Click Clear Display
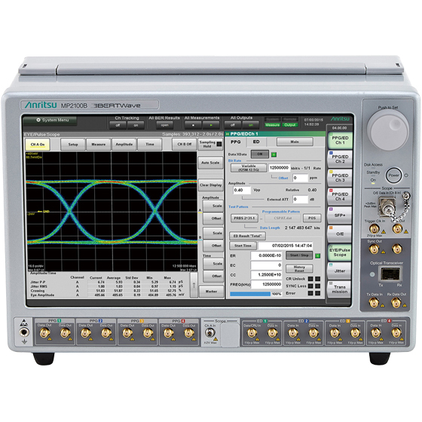This screenshot has width=422, height=422. click(x=210, y=185)
